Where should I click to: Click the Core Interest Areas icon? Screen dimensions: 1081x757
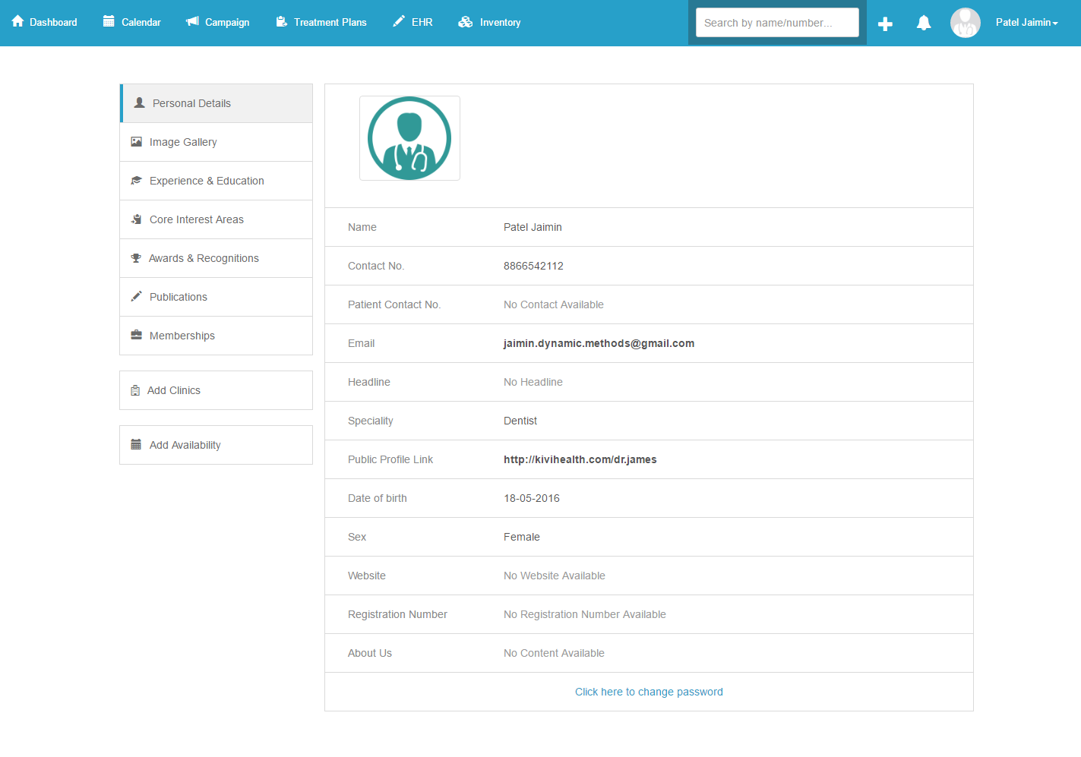pyautogui.click(x=137, y=219)
